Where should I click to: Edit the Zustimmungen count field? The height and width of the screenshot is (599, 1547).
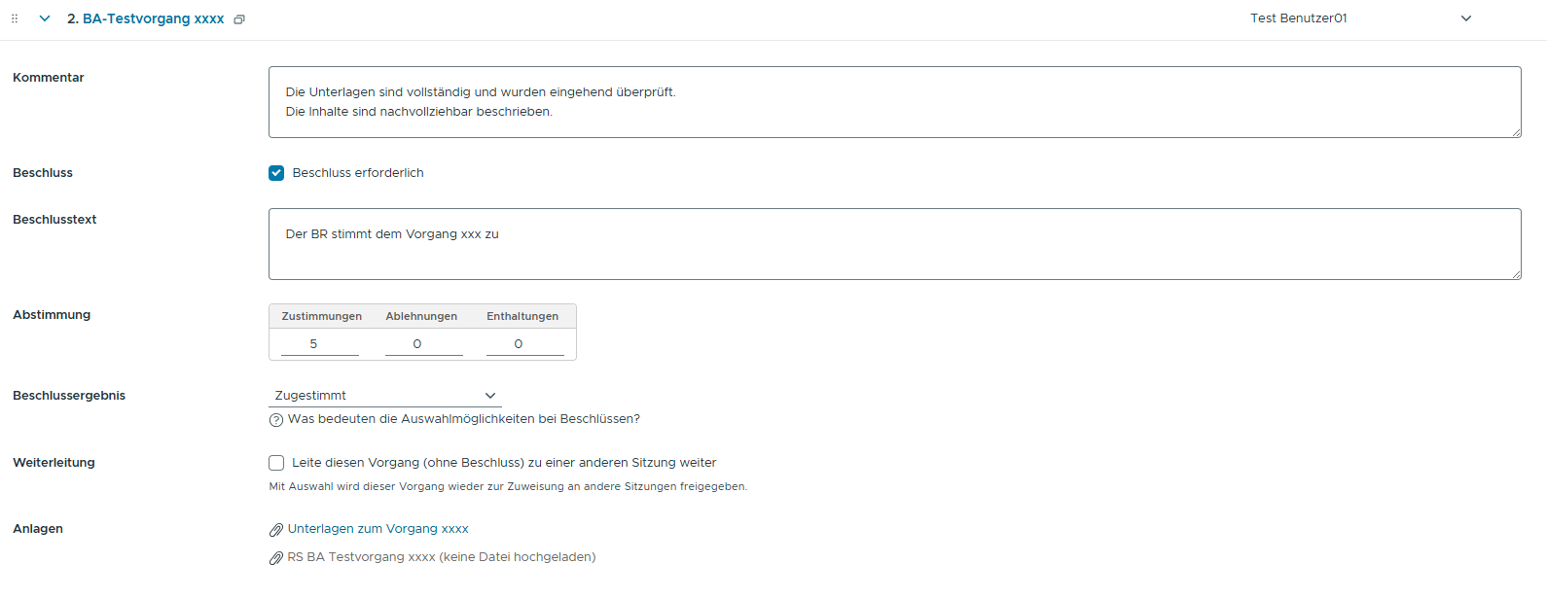319,344
